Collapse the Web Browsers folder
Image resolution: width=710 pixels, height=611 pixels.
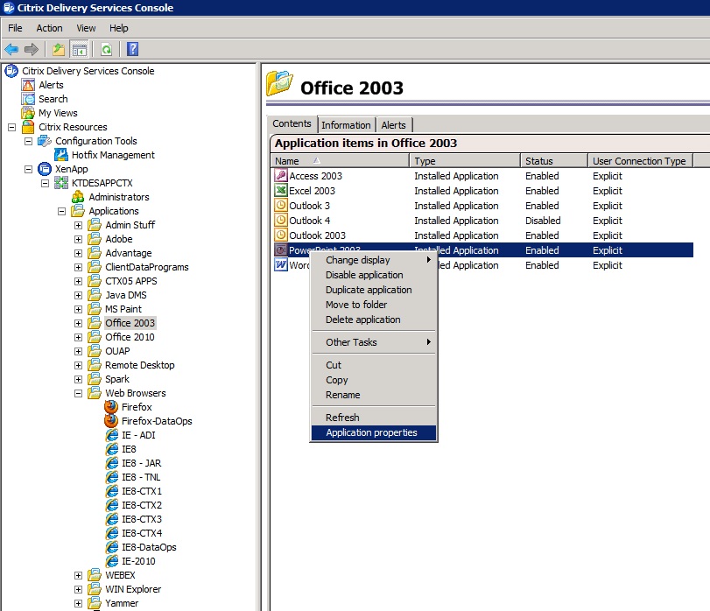[78, 393]
